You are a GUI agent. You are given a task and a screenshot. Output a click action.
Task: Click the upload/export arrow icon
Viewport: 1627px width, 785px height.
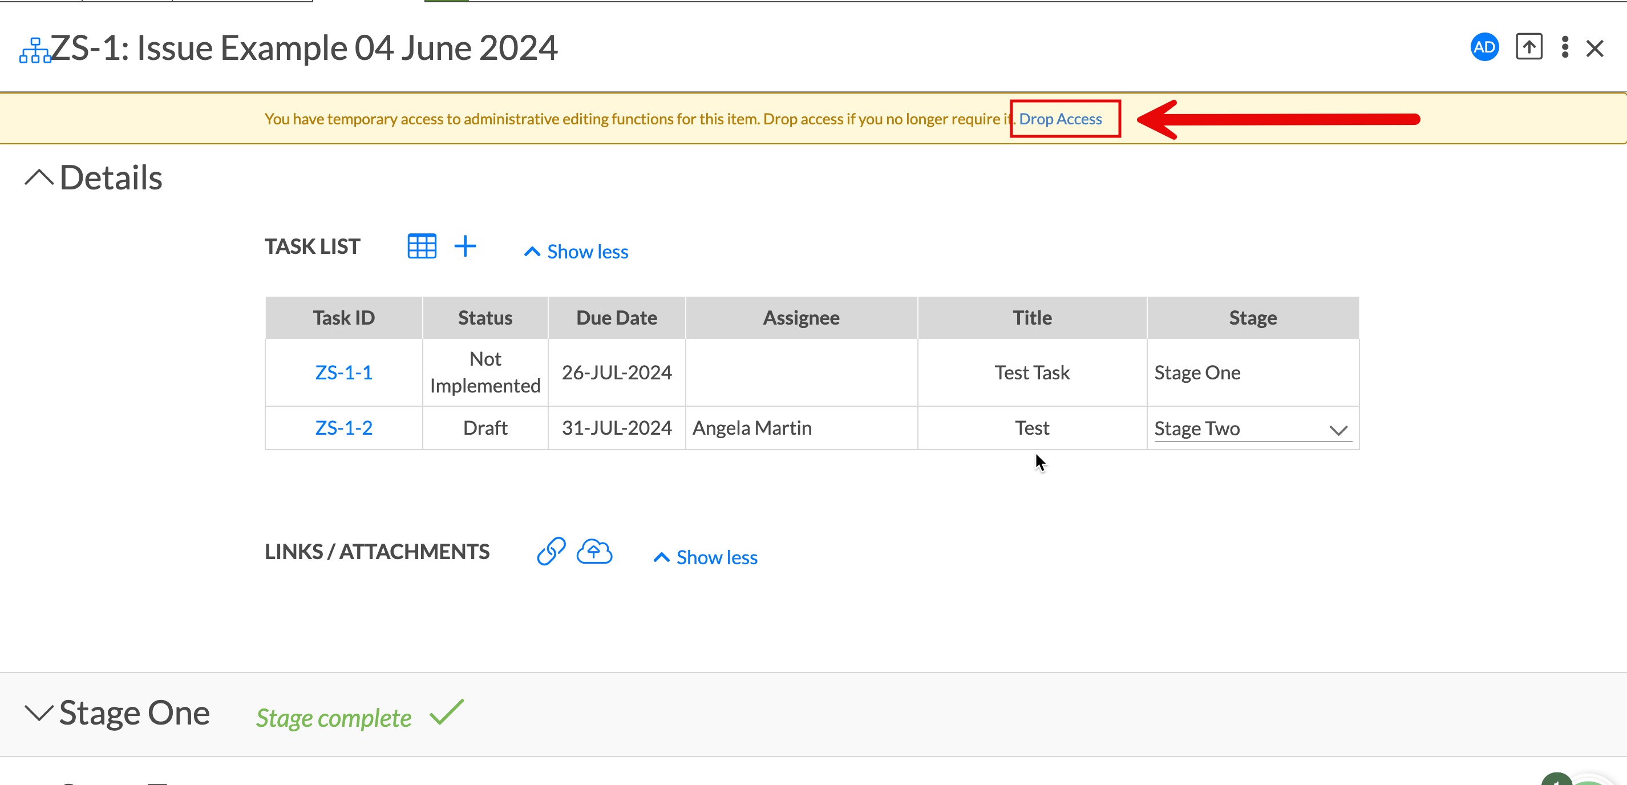[x=1529, y=47]
